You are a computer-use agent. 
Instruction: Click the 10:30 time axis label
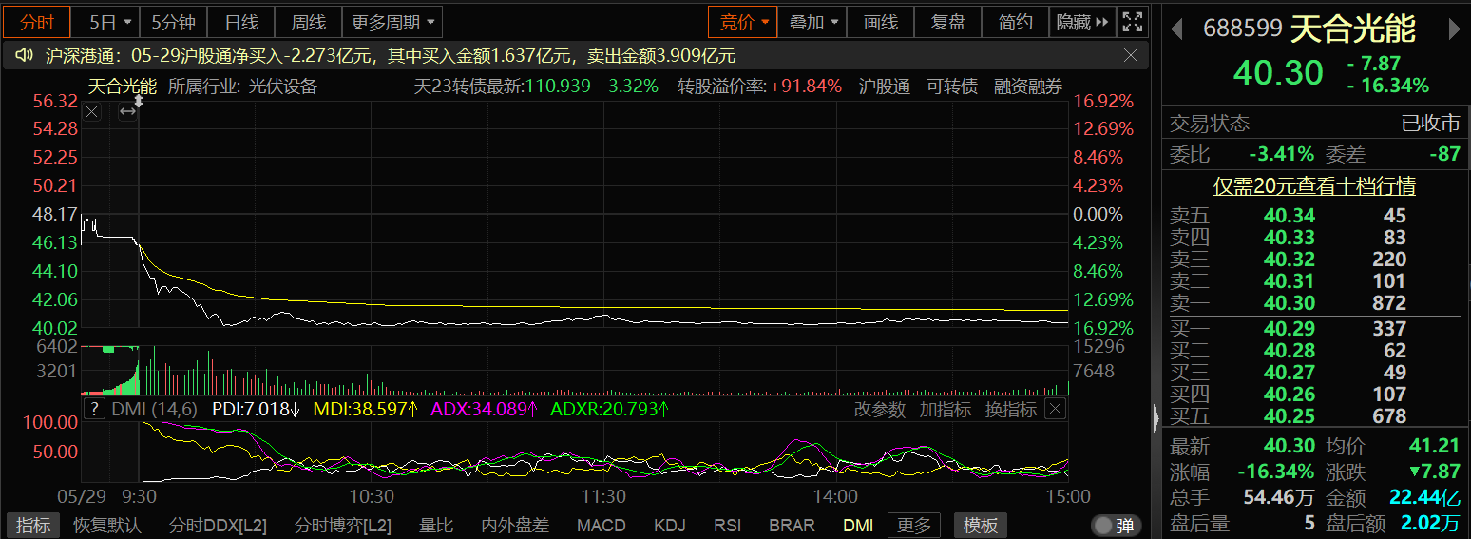[x=372, y=496]
